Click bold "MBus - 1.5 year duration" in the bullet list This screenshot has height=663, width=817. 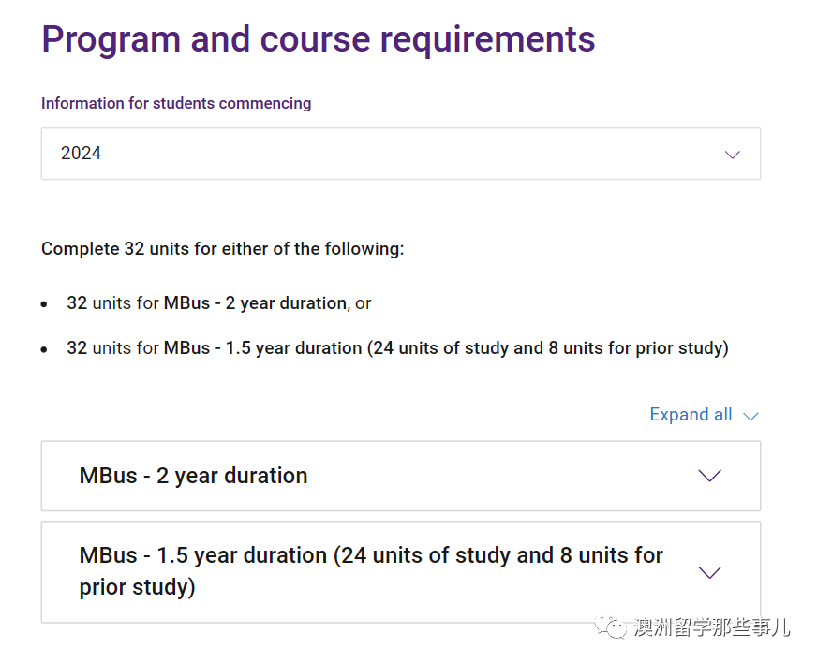coord(262,348)
